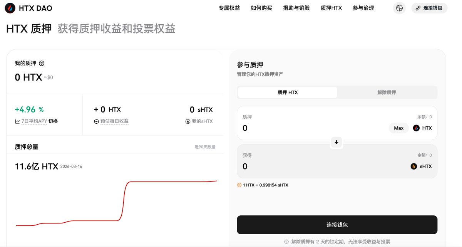Click the large black 连接钱包 button
Image resolution: width=462 pixels, height=247 pixels.
click(337, 225)
